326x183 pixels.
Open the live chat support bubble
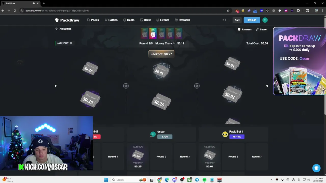click(316, 168)
